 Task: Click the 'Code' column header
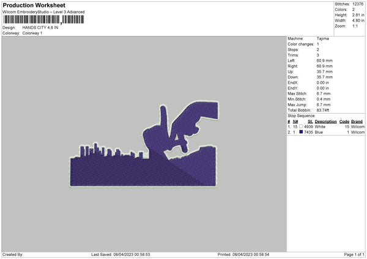tap(344, 122)
